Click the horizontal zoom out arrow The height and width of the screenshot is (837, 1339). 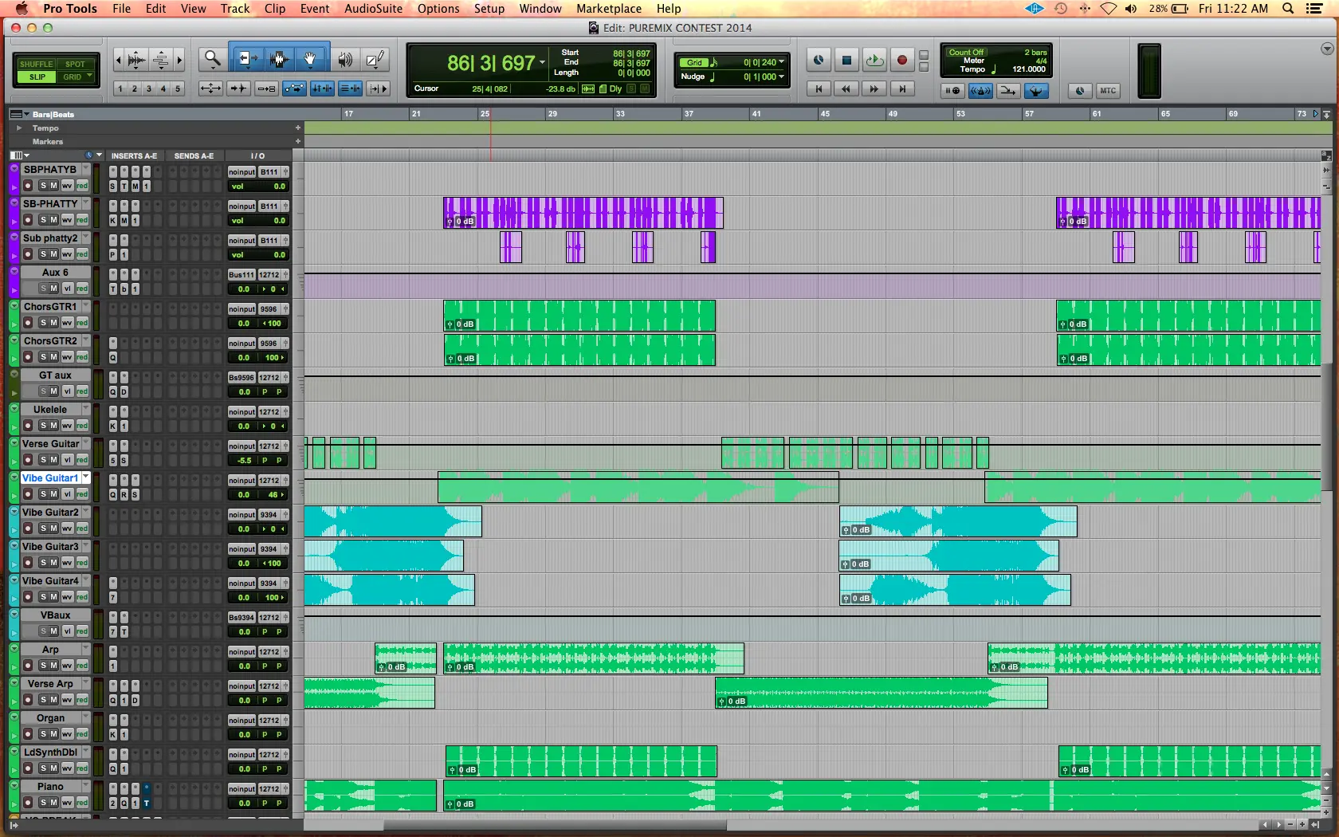click(x=119, y=59)
